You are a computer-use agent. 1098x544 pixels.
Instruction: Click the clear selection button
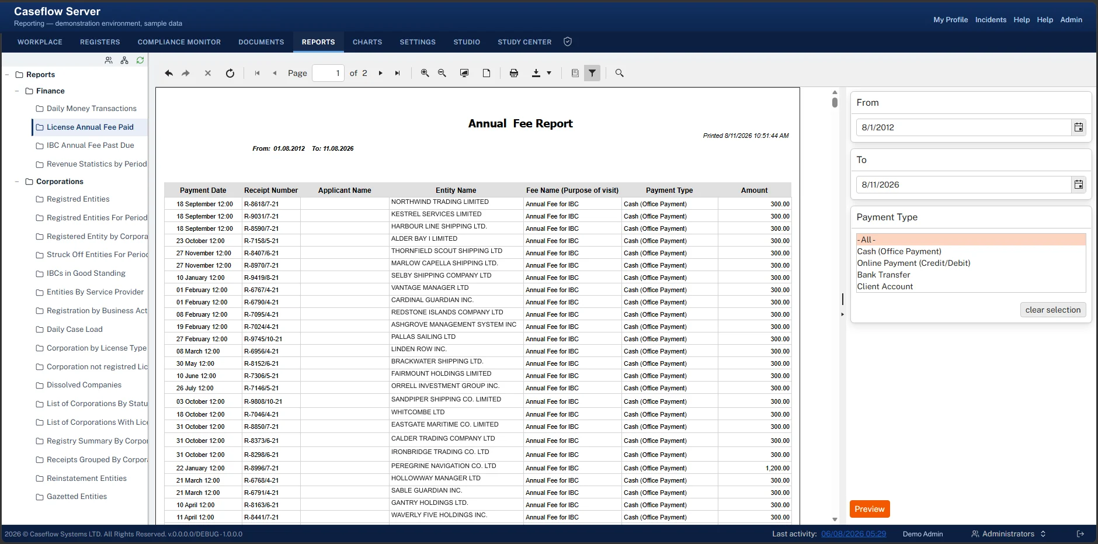(1053, 310)
